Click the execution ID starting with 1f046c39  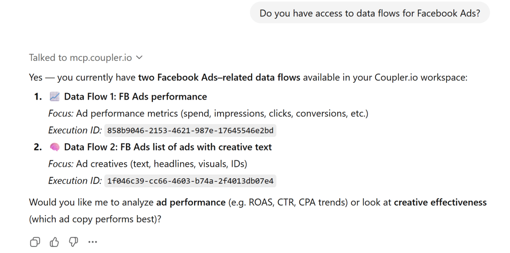click(x=190, y=181)
